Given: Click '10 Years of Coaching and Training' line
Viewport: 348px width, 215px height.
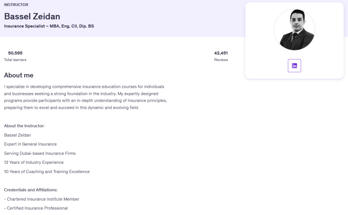Looking at the screenshot, I should (47, 172).
